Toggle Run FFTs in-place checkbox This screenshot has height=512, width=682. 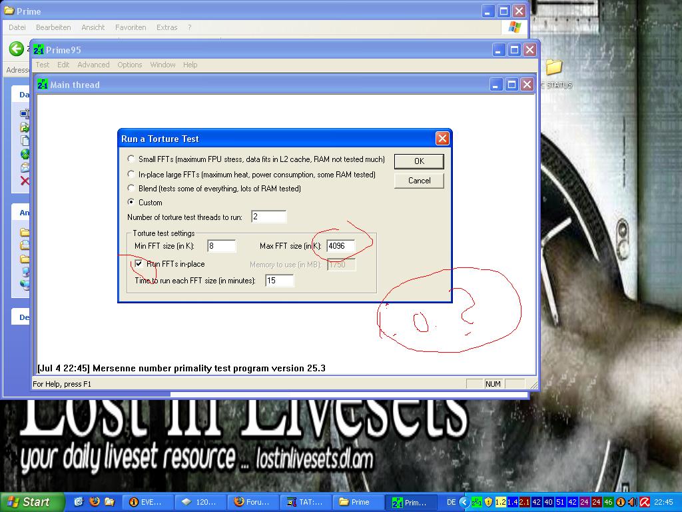(139, 264)
